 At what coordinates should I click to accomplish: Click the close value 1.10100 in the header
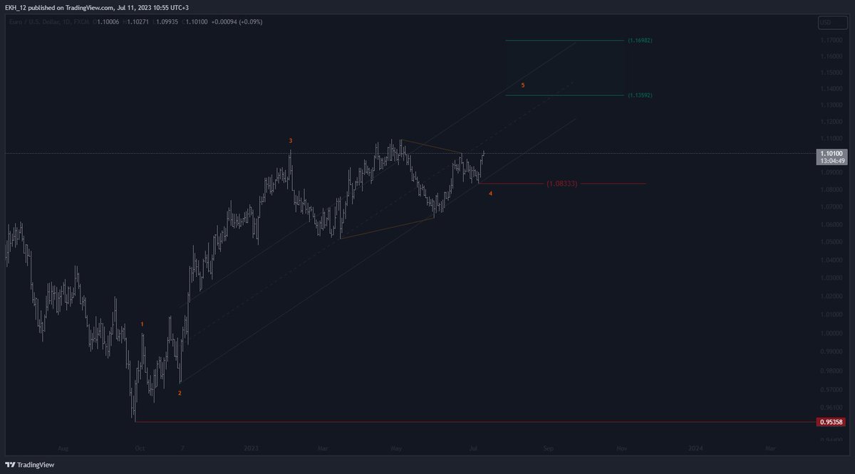coord(196,22)
